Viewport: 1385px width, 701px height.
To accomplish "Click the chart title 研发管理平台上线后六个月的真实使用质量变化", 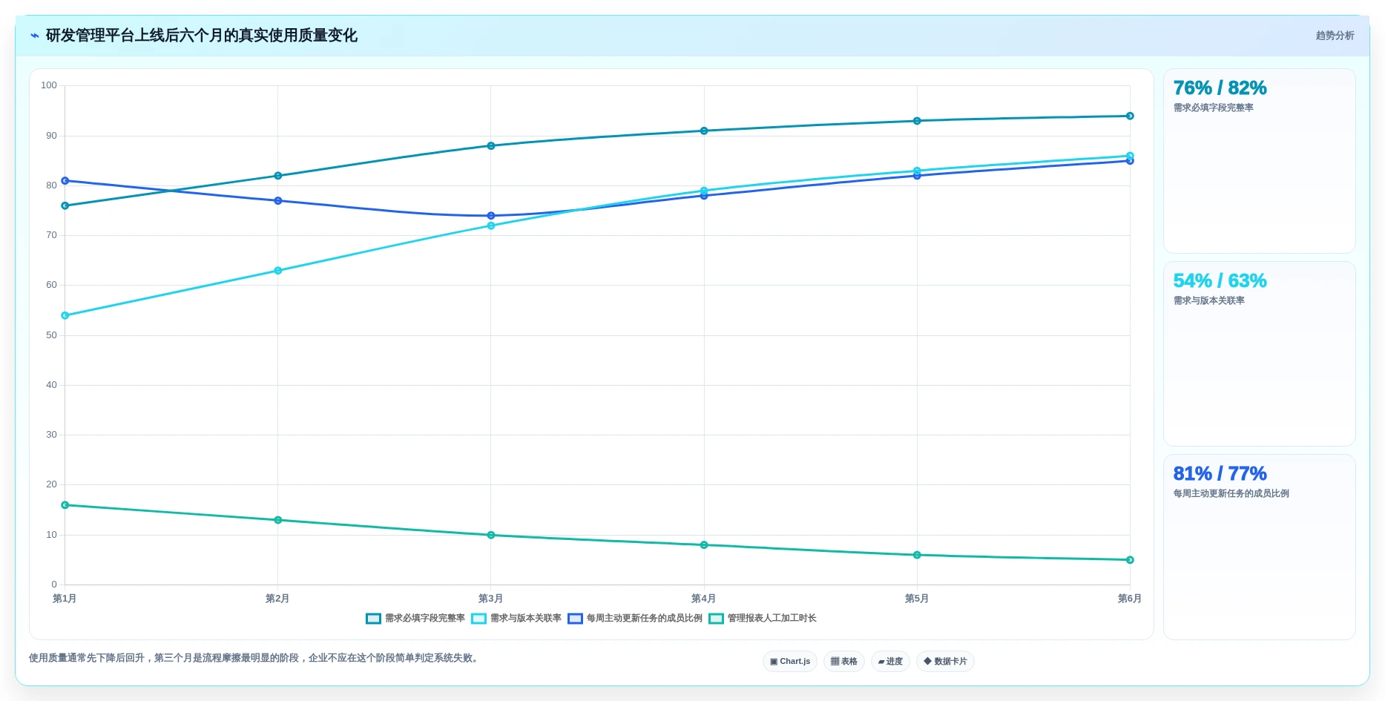I will [201, 36].
